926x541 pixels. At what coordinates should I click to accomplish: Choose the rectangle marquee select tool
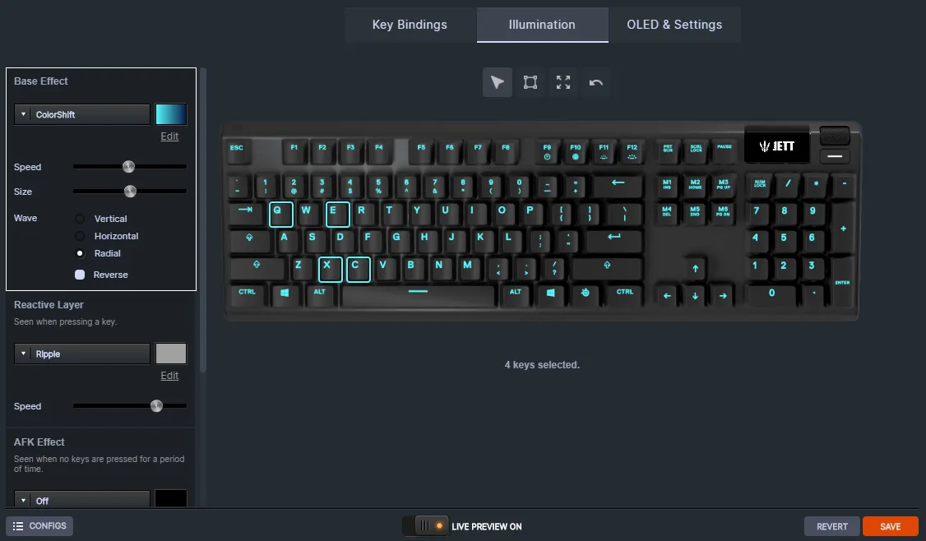[x=530, y=83]
